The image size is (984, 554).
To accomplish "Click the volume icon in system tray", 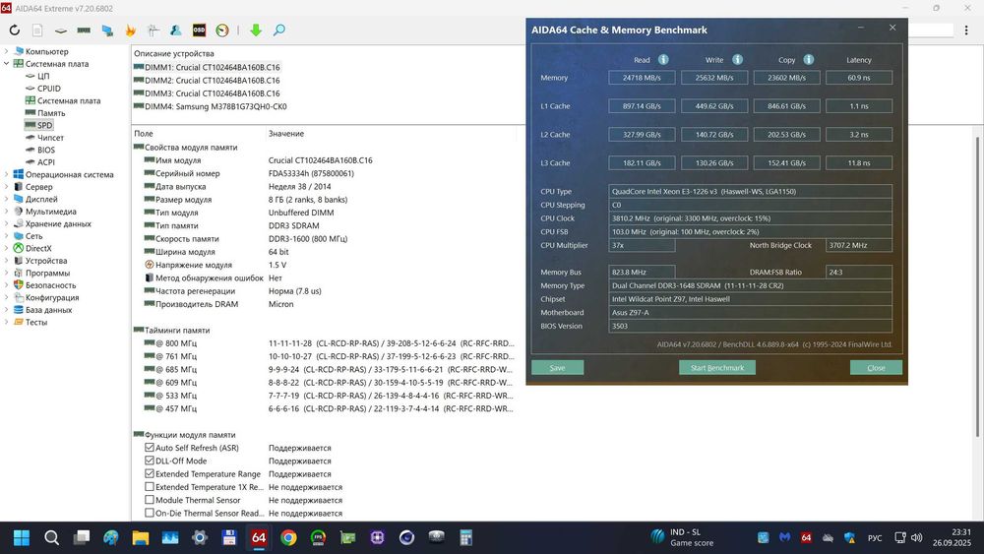I will (x=917, y=537).
